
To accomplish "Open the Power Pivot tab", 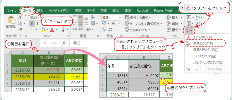I will pyautogui.click(x=163, y=10).
